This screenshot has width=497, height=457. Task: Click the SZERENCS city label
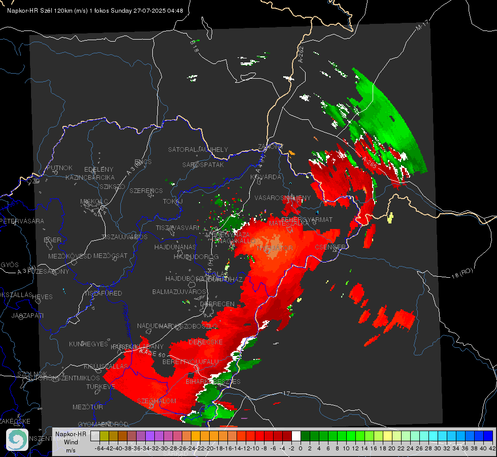pyautogui.click(x=146, y=190)
